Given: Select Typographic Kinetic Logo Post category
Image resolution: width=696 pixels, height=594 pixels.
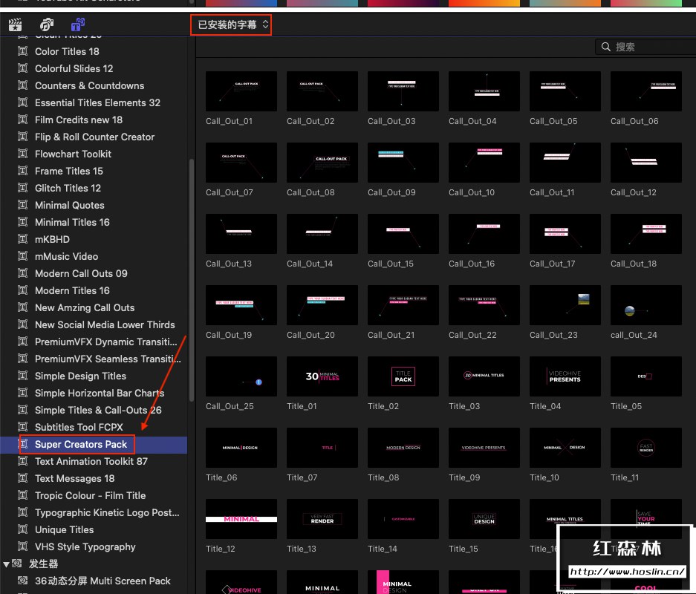Looking at the screenshot, I should (107, 513).
